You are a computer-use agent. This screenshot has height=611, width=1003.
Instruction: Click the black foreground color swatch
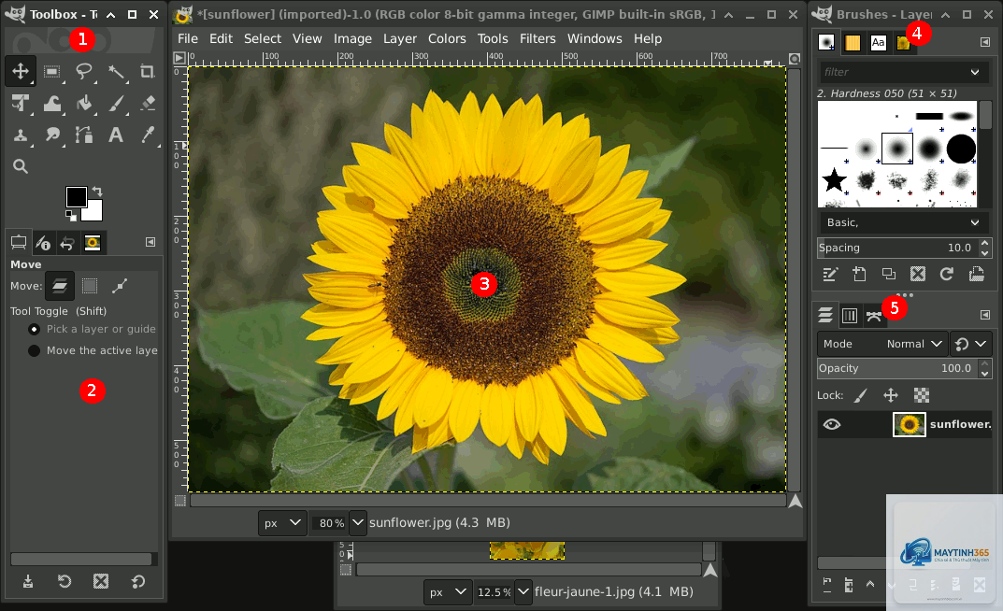(76, 197)
